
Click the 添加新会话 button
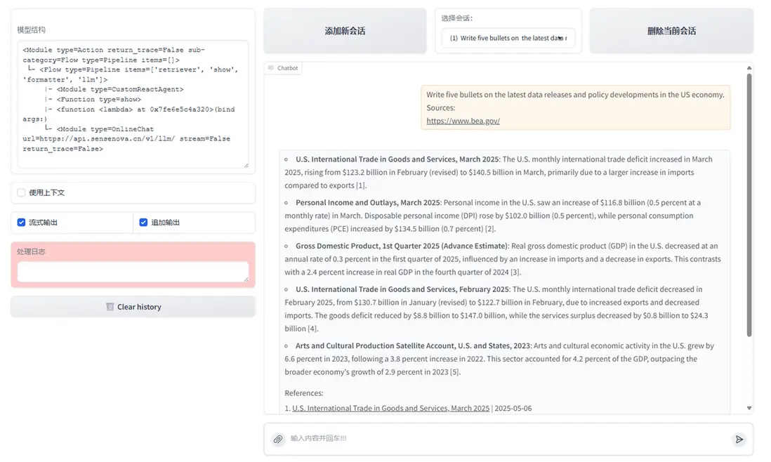(x=345, y=31)
